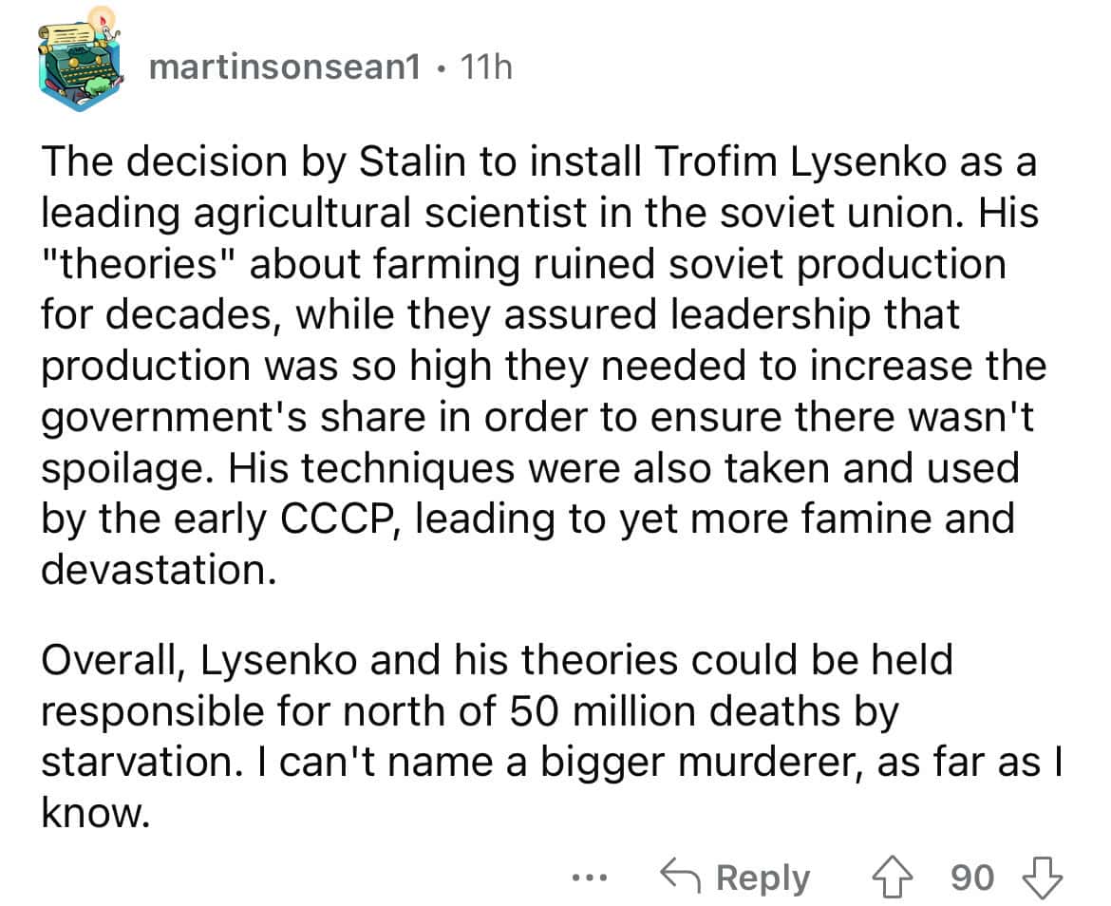1111x906 pixels.
Task: Expand the comment actions via the ellipsis
Action: pyautogui.click(x=590, y=878)
